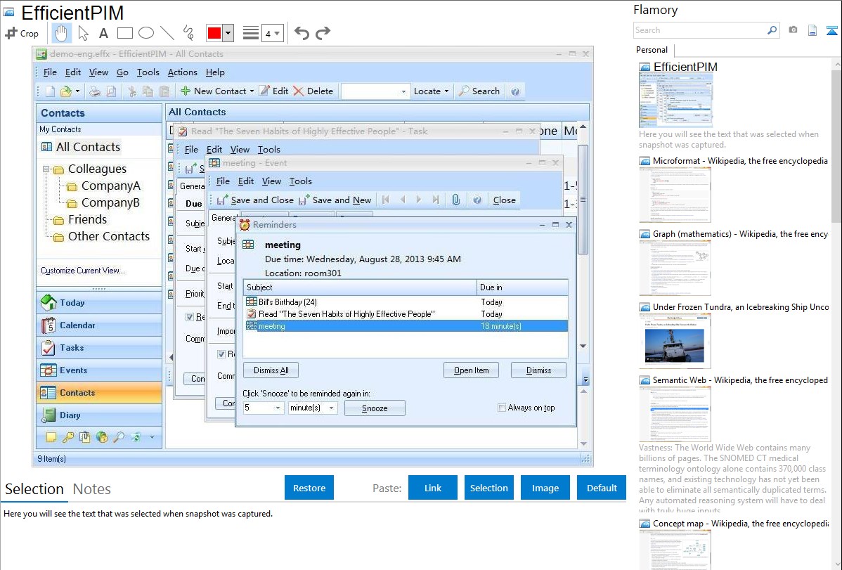The width and height of the screenshot is (842, 570).
Task: Pick the ellipse shape tool
Action: tap(145, 33)
